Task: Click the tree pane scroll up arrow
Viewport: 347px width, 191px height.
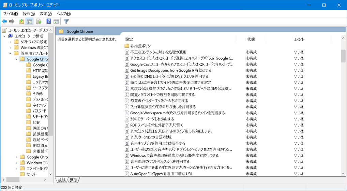Action: point(51,30)
